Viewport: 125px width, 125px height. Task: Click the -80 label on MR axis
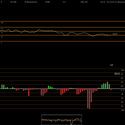click(122, 106)
